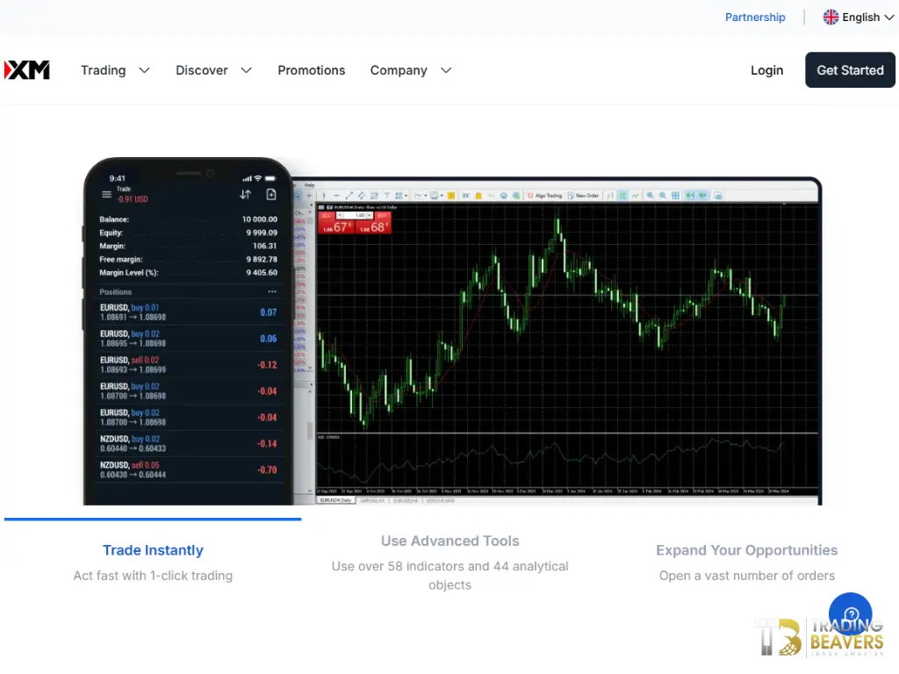
Task: Click Algo Trading in the chart toolbar
Action: 545,196
